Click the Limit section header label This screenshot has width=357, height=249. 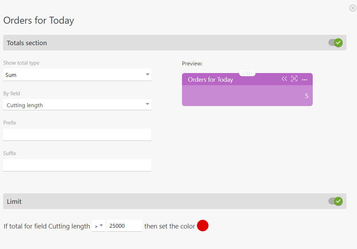click(x=14, y=201)
